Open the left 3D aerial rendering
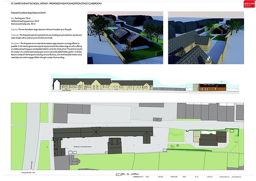Viewport: 256px width, 181px height. pos(125,37)
